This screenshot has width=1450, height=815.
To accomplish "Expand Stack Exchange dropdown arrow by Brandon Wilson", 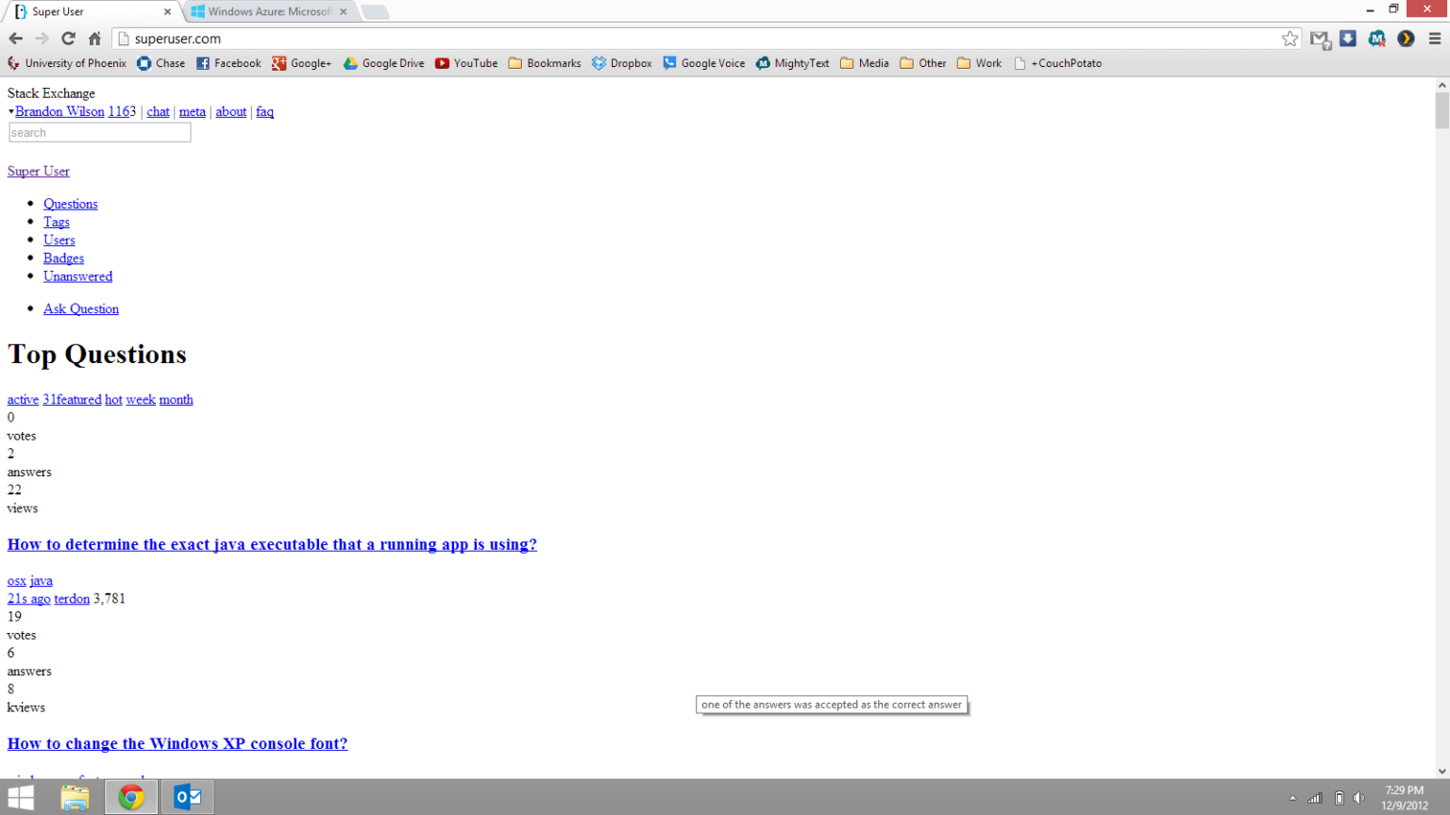I will (11, 112).
